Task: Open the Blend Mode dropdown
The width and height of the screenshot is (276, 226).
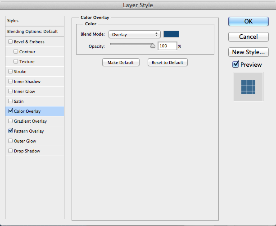Action: 135,34
